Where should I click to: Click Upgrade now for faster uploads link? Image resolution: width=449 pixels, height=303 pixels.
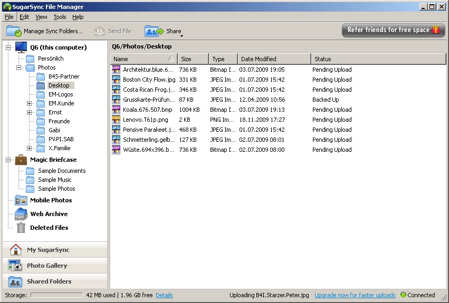[355, 295]
